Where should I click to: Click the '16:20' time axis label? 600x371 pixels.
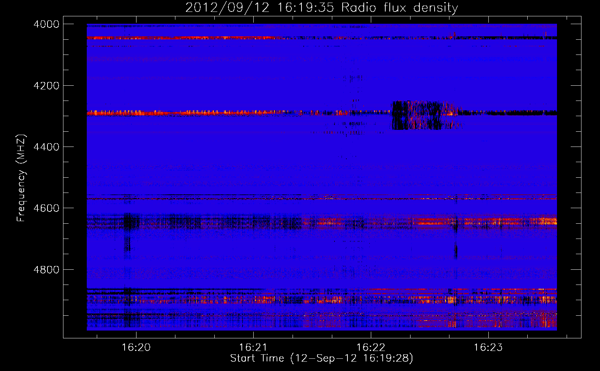click(136, 347)
